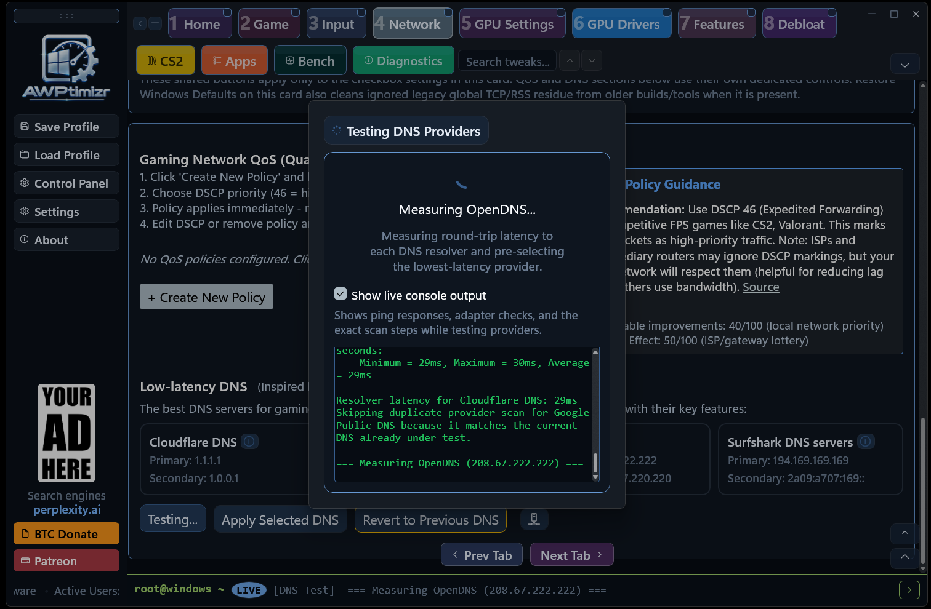
Task: Collapse the Game tab minus icon
Action: (295, 12)
